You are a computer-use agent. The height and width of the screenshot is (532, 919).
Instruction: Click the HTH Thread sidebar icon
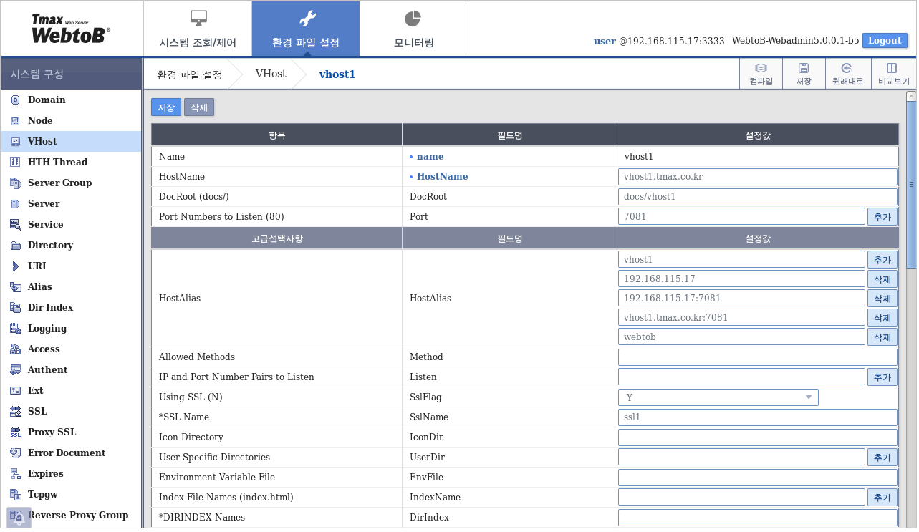(15, 163)
